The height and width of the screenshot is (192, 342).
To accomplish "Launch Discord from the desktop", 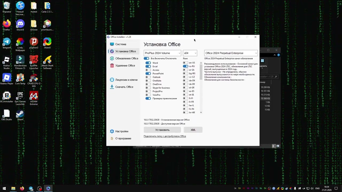I will point(20,25).
